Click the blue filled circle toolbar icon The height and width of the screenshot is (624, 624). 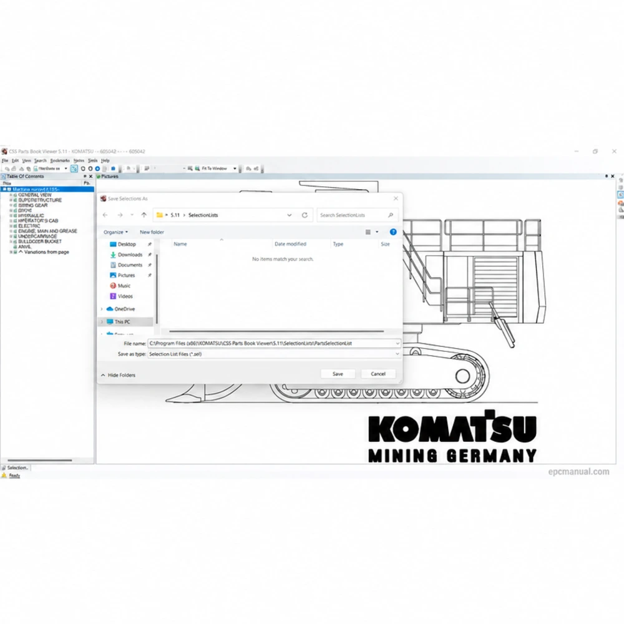pyautogui.click(x=97, y=168)
